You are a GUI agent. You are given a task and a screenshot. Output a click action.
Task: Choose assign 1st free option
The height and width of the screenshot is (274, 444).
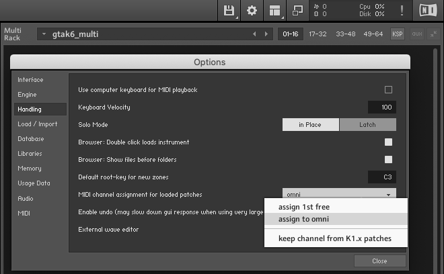click(303, 207)
